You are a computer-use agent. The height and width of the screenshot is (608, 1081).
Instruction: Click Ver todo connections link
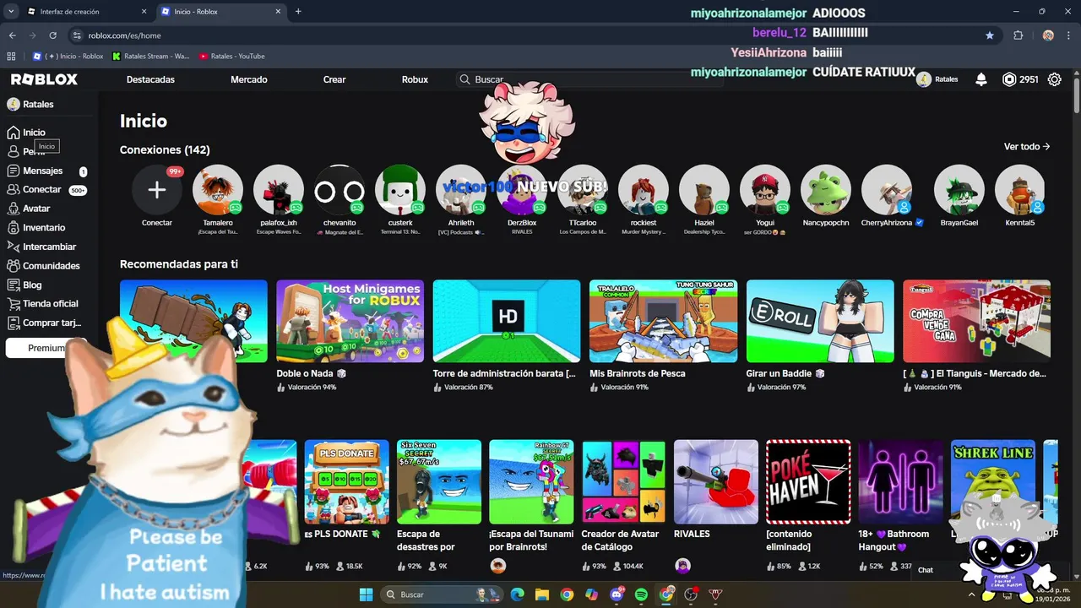[x=1027, y=146]
